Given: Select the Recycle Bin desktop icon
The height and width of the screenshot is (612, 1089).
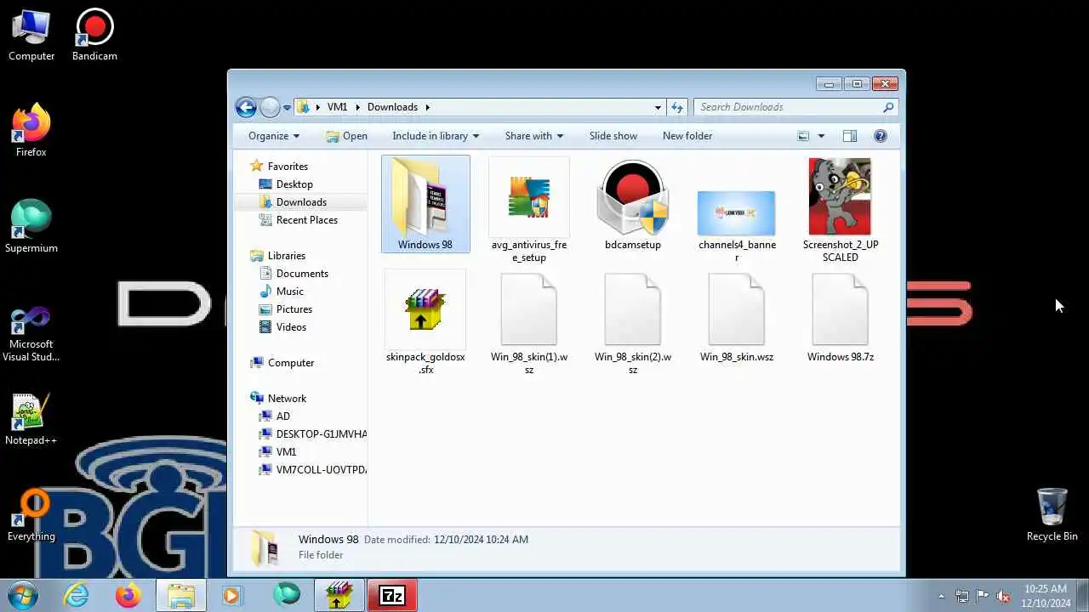Looking at the screenshot, I should coord(1052,515).
